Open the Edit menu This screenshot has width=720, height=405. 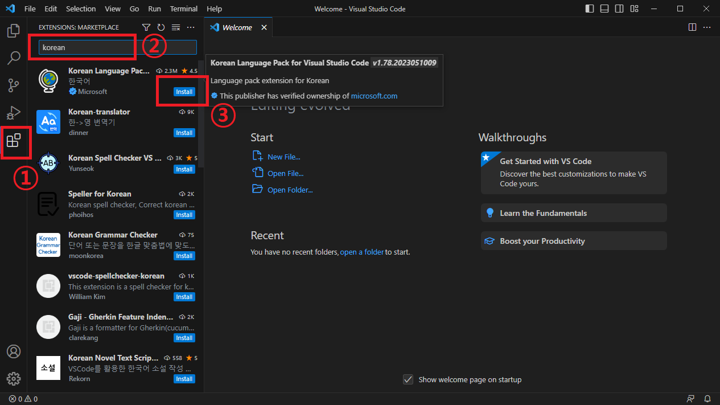point(51,9)
